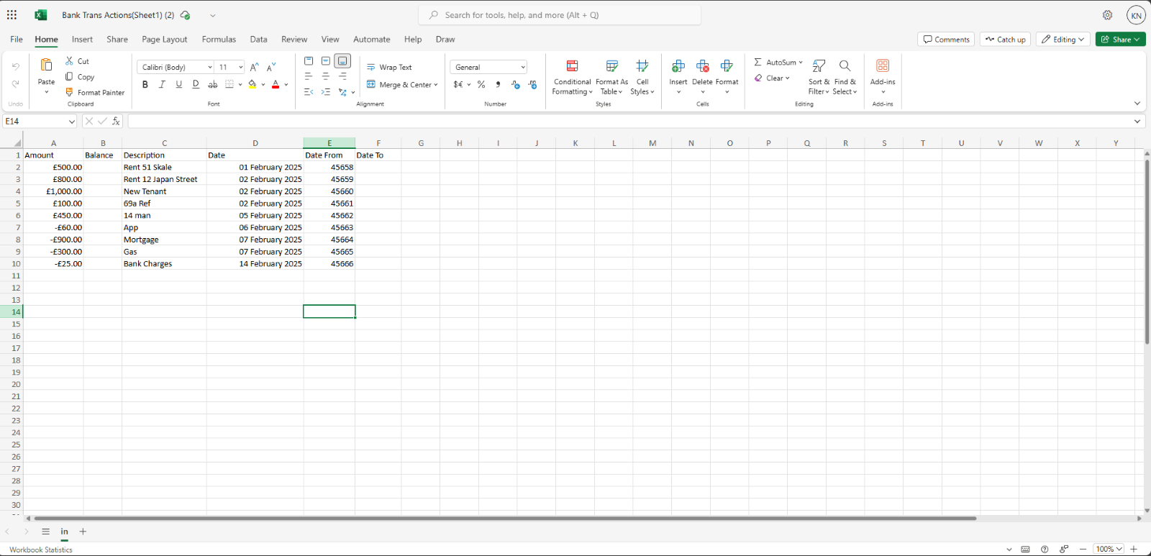Insert cells using the Insert button
This screenshot has height=556, width=1151.
point(678,76)
